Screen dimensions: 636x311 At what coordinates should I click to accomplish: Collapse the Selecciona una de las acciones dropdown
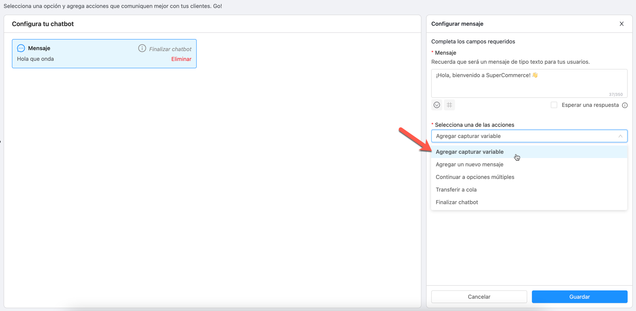pos(529,136)
